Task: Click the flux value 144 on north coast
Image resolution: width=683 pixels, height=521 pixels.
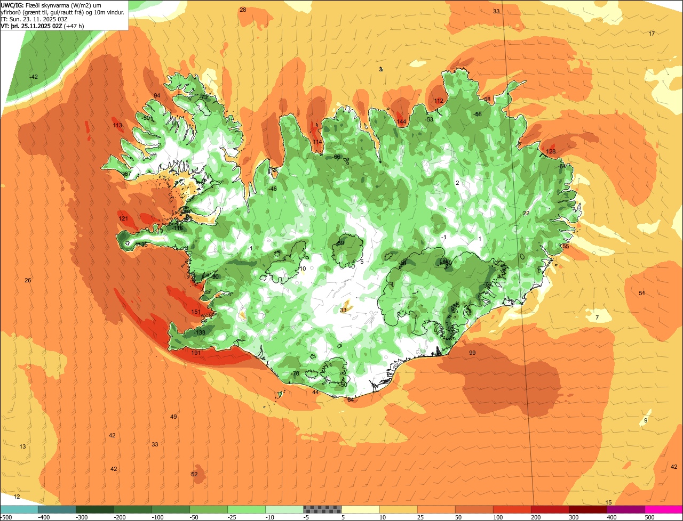Action: tap(402, 122)
